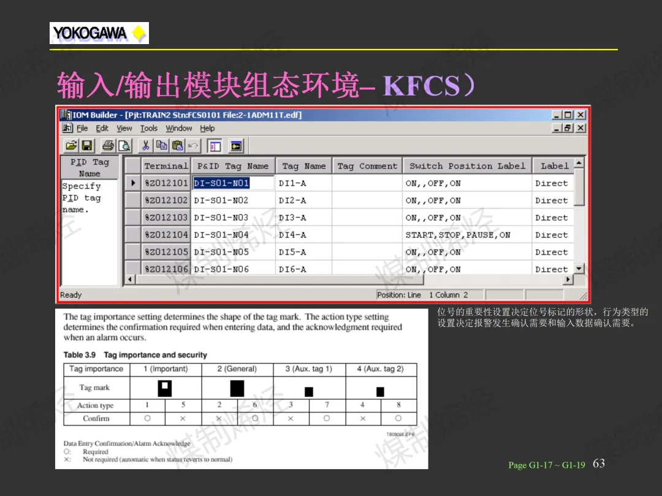Click the Tag Name column header
Screen dimensions: 662x496
(304, 166)
